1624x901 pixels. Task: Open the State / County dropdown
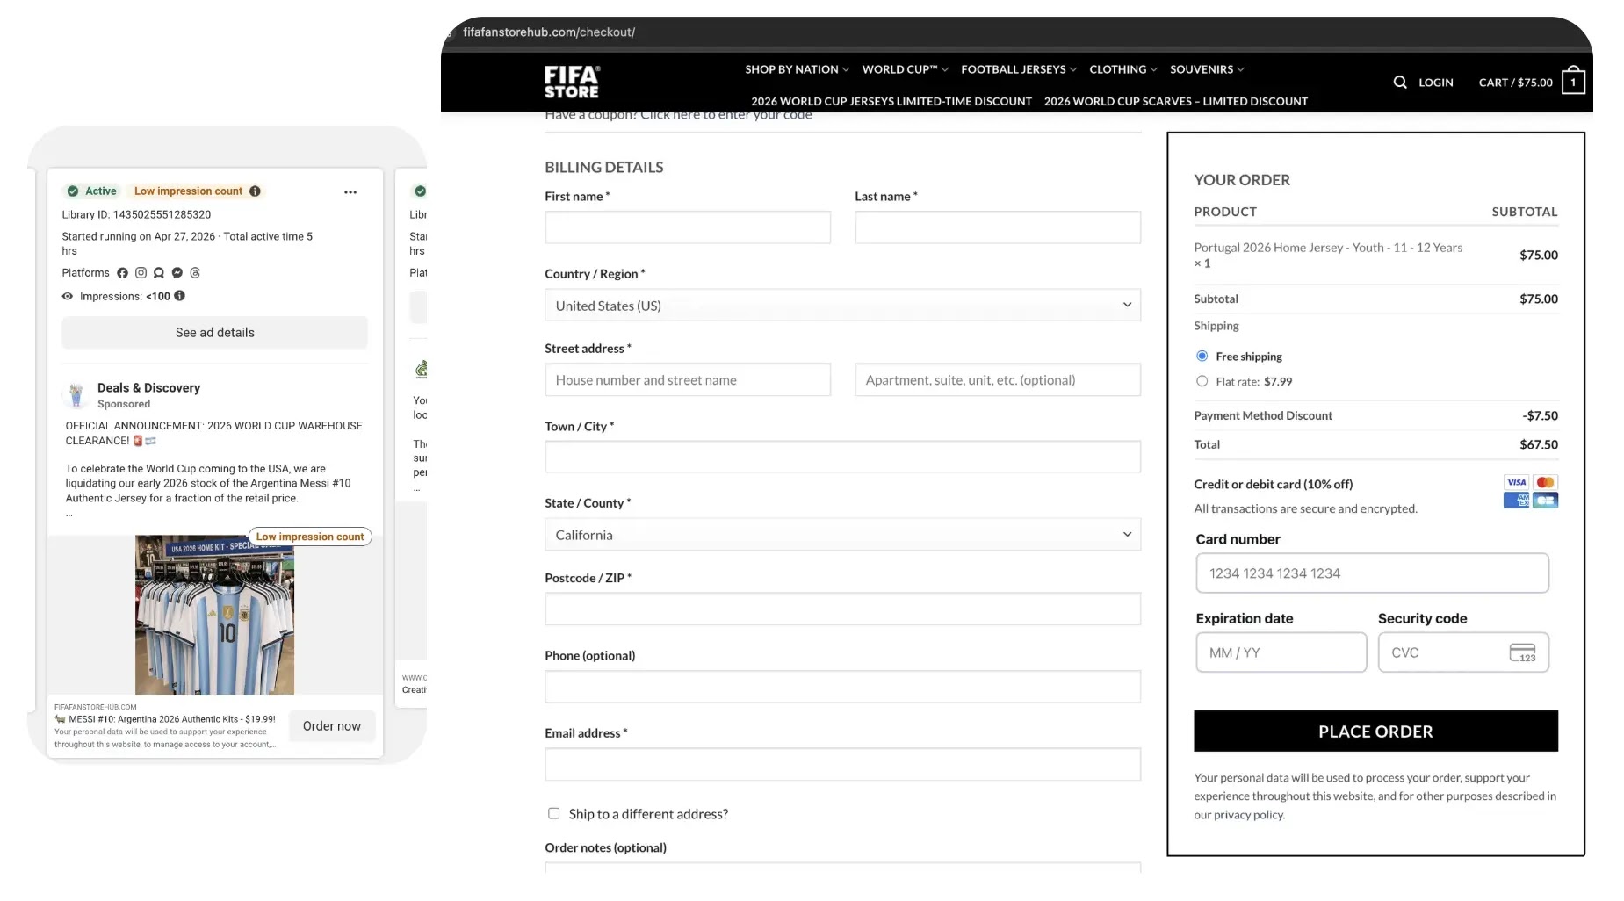point(842,534)
